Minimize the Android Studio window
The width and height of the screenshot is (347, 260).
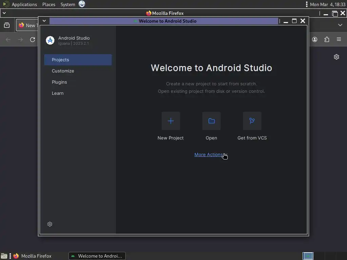(x=286, y=21)
